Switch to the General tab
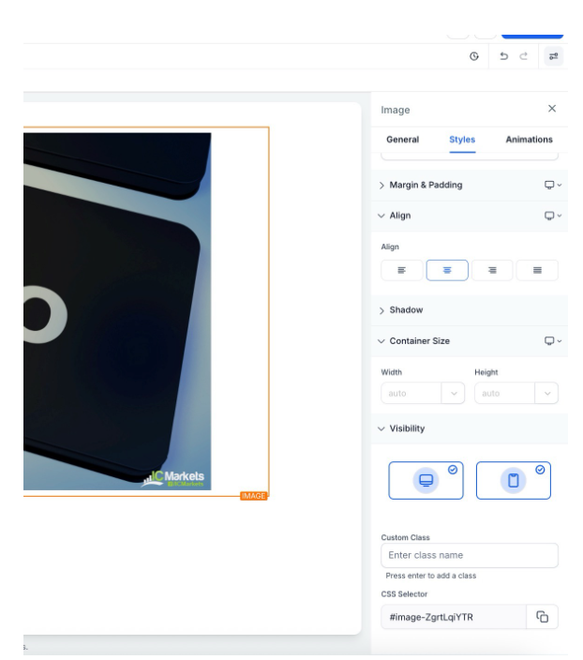 tap(402, 140)
